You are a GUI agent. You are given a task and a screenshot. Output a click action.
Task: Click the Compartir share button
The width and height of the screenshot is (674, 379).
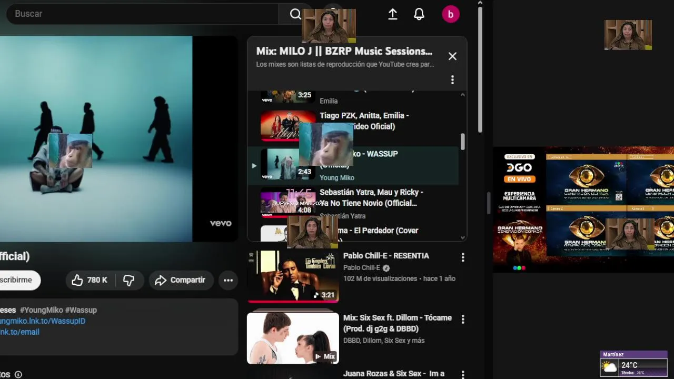[x=181, y=280]
